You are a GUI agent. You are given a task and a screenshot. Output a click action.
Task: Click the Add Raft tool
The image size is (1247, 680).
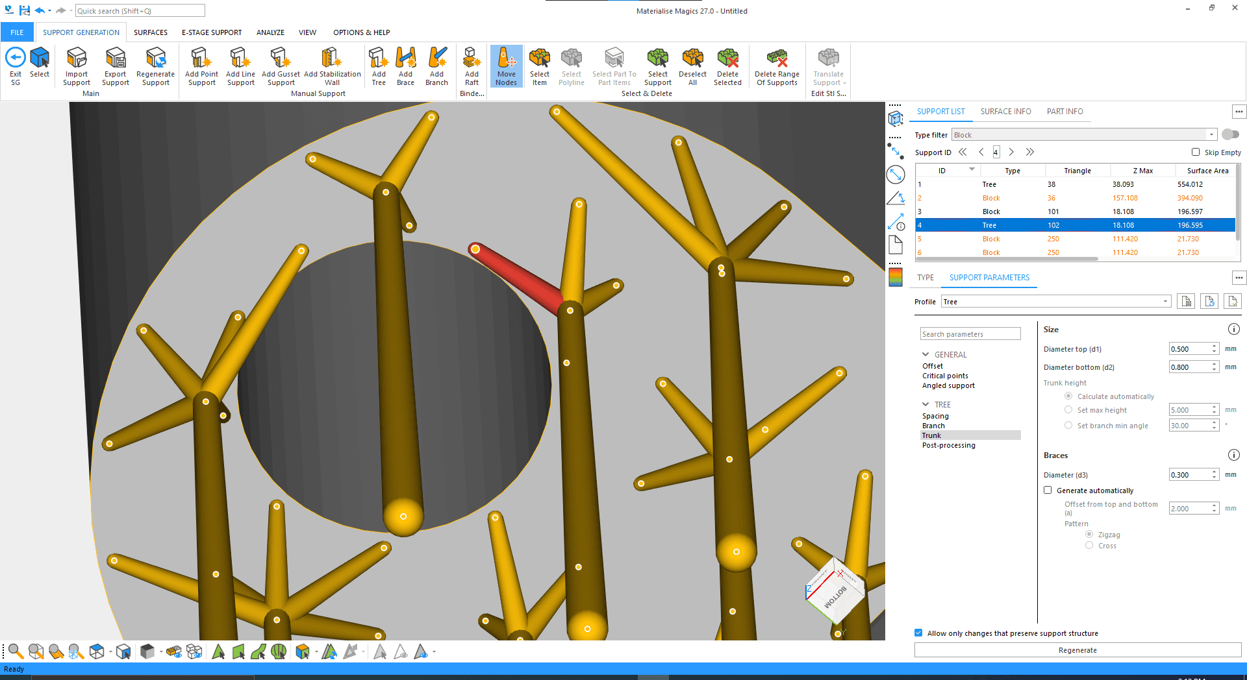pyautogui.click(x=472, y=66)
